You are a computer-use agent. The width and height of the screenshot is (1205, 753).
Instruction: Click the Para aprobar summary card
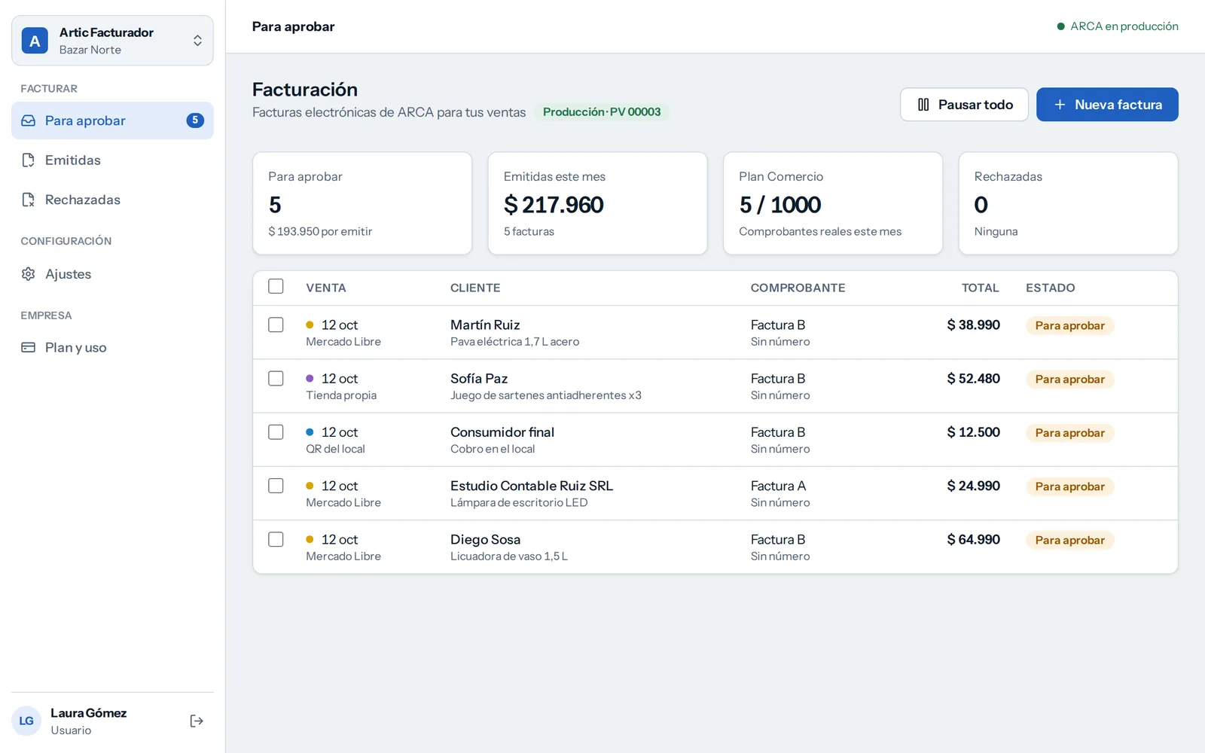pos(362,203)
